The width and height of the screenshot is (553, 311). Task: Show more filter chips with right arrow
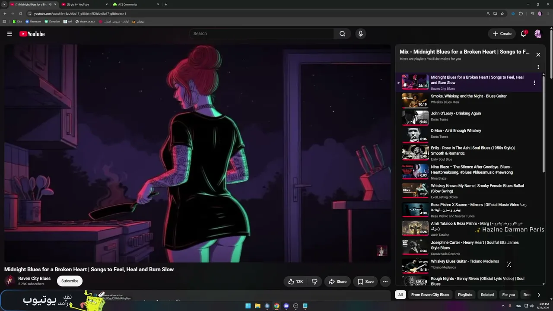pos(539,295)
